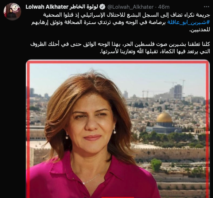The width and height of the screenshot is (213, 198).
Task: Click the last text line ending لأسرتها
Action: point(155,52)
